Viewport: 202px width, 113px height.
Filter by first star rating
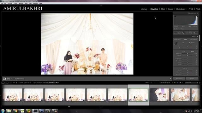(161, 83)
